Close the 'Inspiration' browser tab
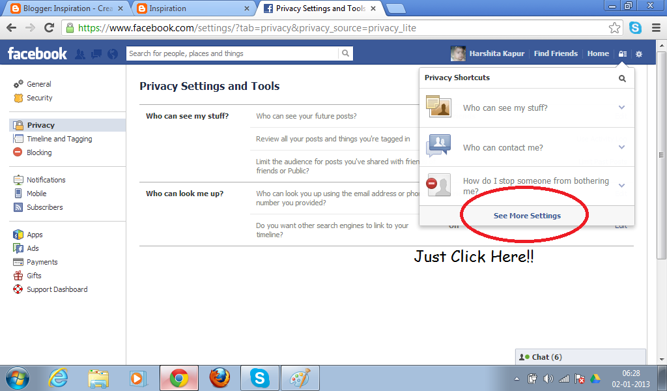 [x=247, y=8]
